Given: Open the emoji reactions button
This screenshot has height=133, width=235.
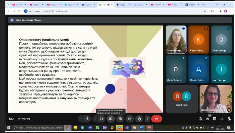Looking at the screenshot, I should click(x=120, y=119).
